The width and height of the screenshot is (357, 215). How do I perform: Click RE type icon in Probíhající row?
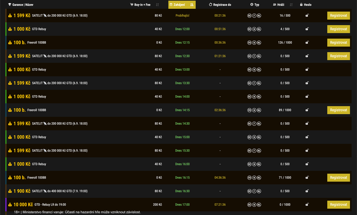coord(249,16)
